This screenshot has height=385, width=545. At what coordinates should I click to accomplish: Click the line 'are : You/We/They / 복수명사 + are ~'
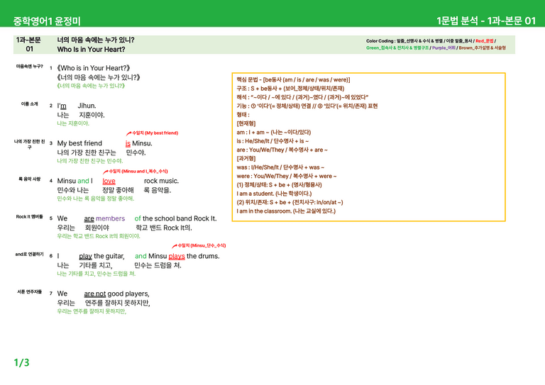click(282, 150)
